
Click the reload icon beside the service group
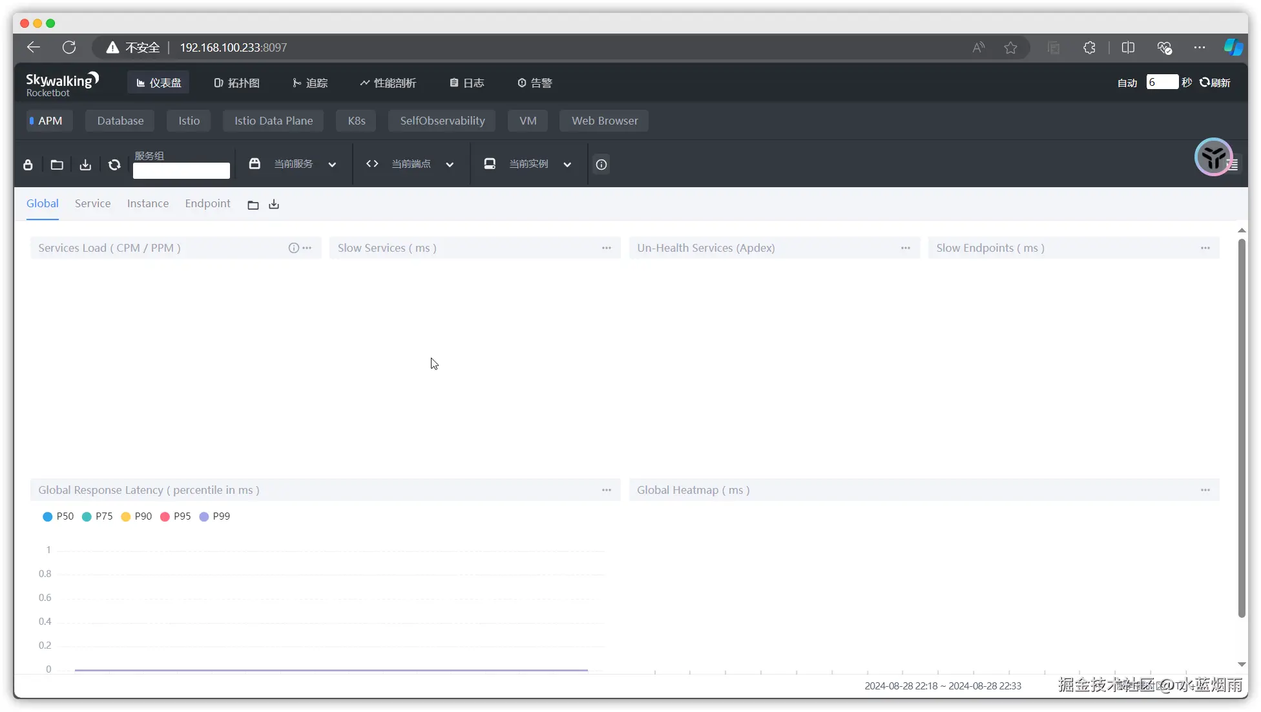point(114,165)
